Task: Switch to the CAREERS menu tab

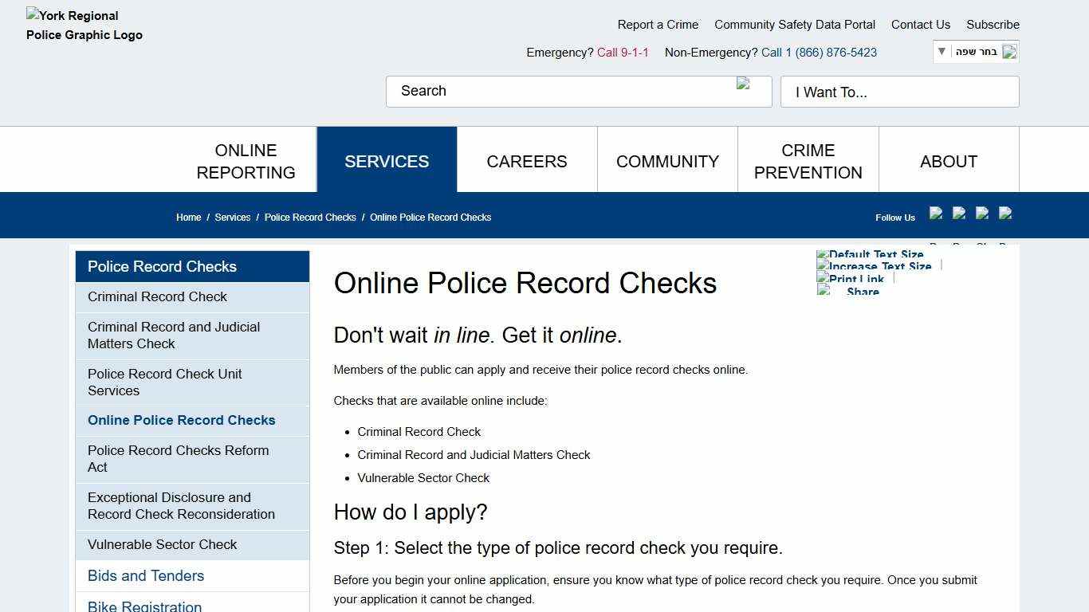Action: click(x=526, y=161)
